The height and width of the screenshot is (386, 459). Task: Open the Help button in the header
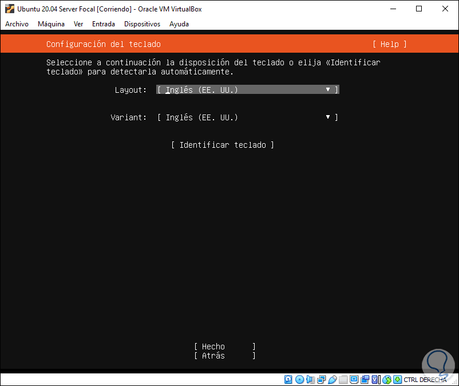390,44
